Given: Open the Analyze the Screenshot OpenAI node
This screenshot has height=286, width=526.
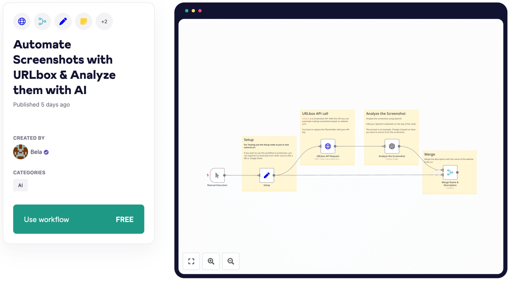Looking at the screenshot, I should tap(391, 146).
